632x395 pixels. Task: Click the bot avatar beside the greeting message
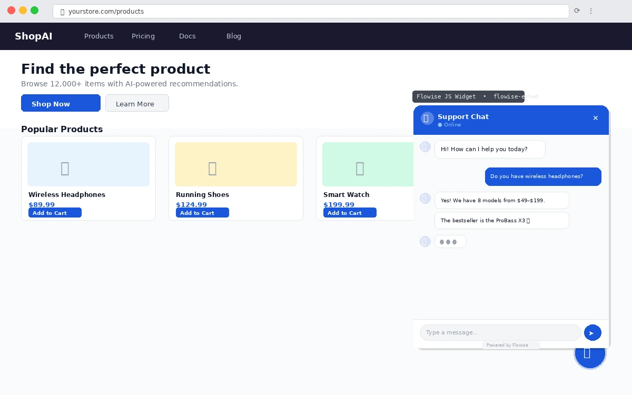pyautogui.click(x=425, y=146)
